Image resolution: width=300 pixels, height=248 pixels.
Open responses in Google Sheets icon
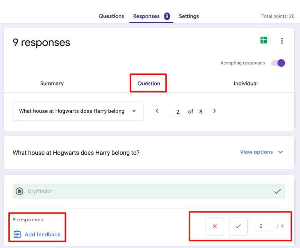click(x=264, y=40)
